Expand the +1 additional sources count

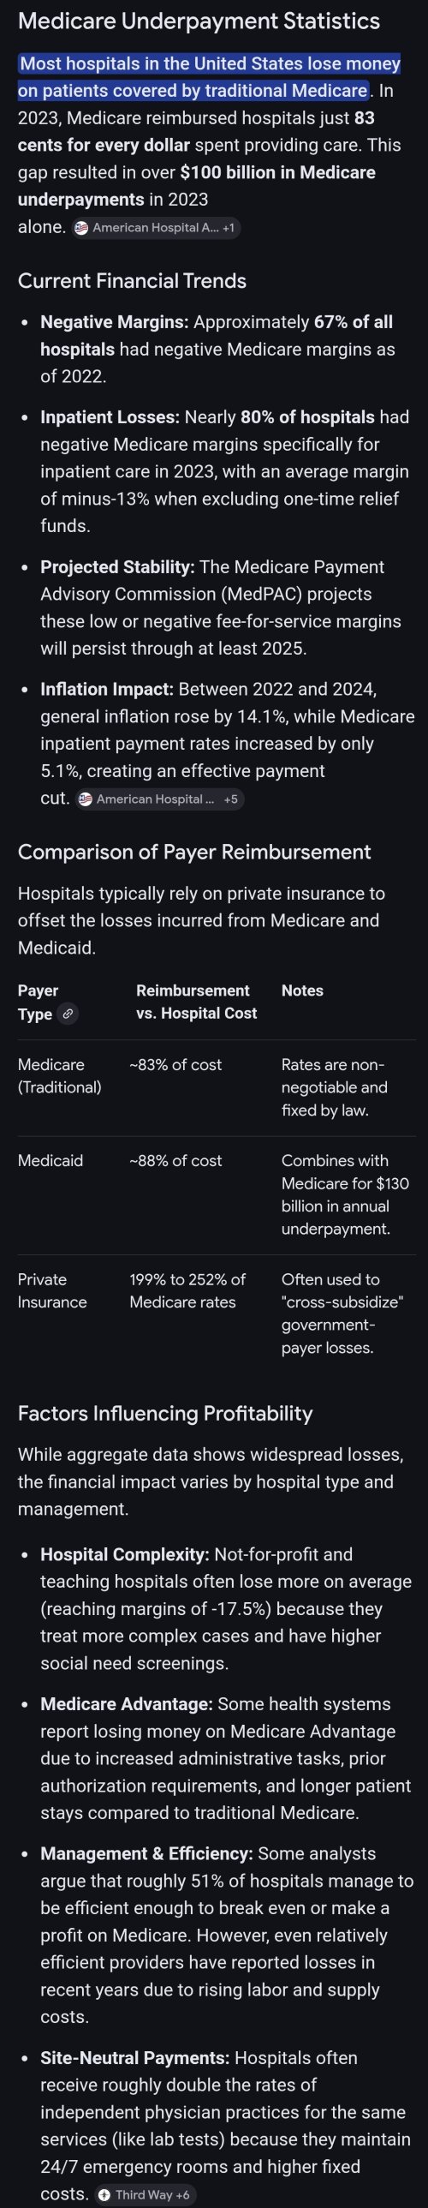229,228
